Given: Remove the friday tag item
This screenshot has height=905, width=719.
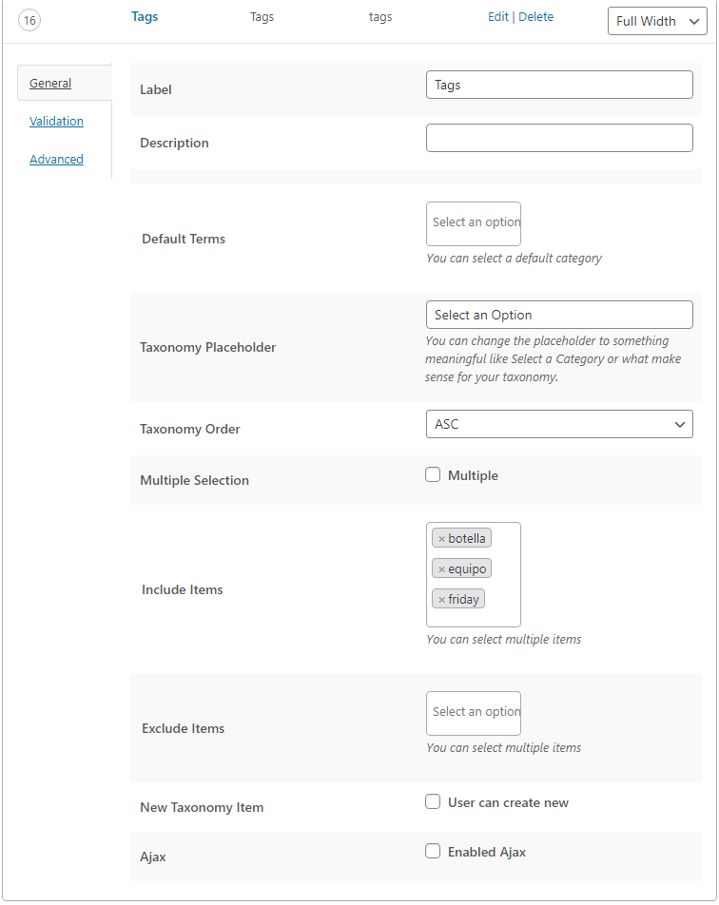Looking at the screenshot, I should (442, 600).
